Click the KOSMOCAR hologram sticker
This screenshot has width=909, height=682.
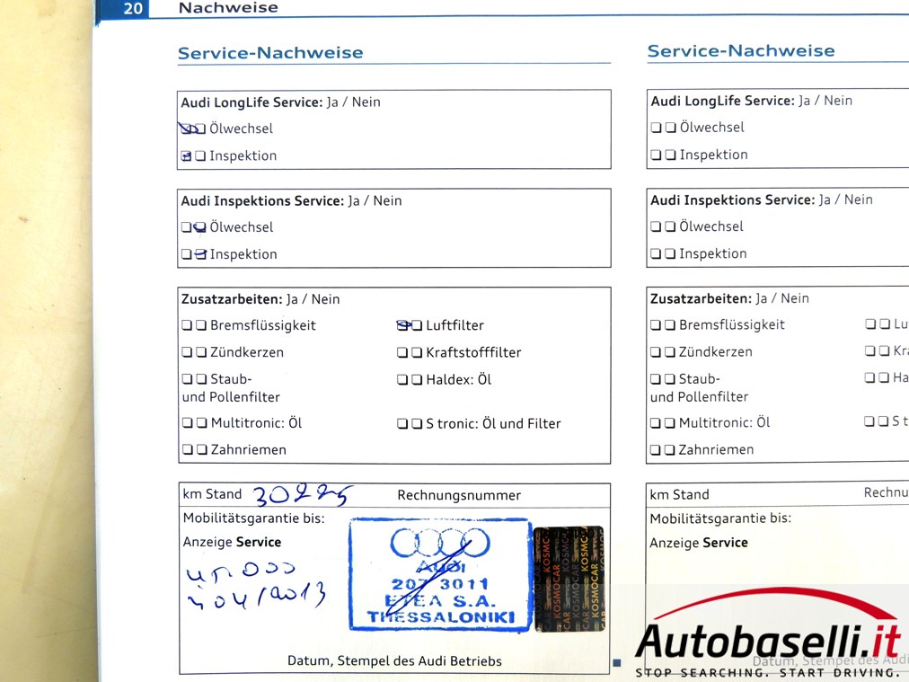569,579
